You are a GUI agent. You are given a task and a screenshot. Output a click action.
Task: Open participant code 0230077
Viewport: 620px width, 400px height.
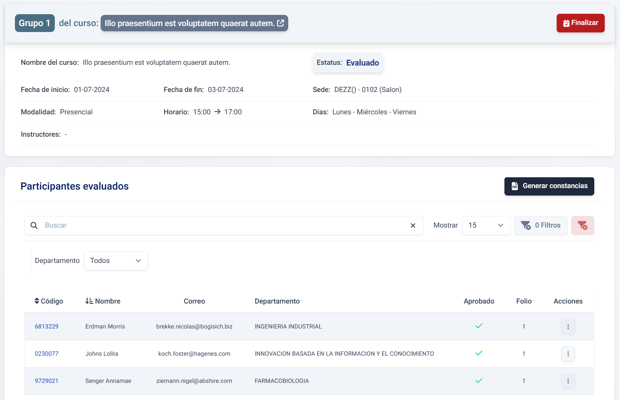pyautogui.click(x=47, y=354)
